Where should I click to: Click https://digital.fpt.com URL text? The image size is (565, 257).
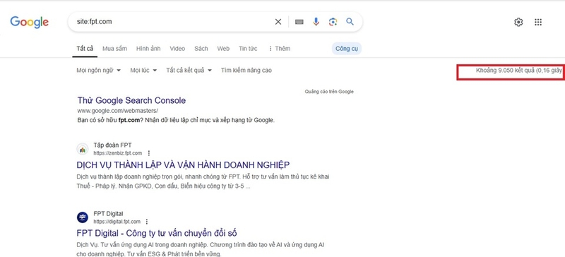point(117,222)
